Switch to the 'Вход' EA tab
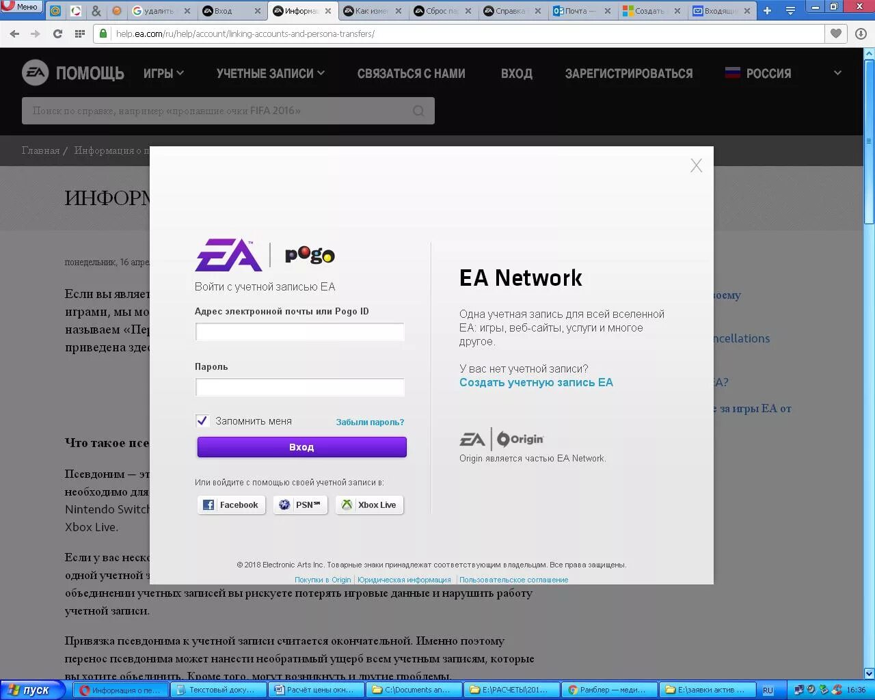Image resolution: width=875 pixels, height=700 pixels. click(x=232, y=11)
